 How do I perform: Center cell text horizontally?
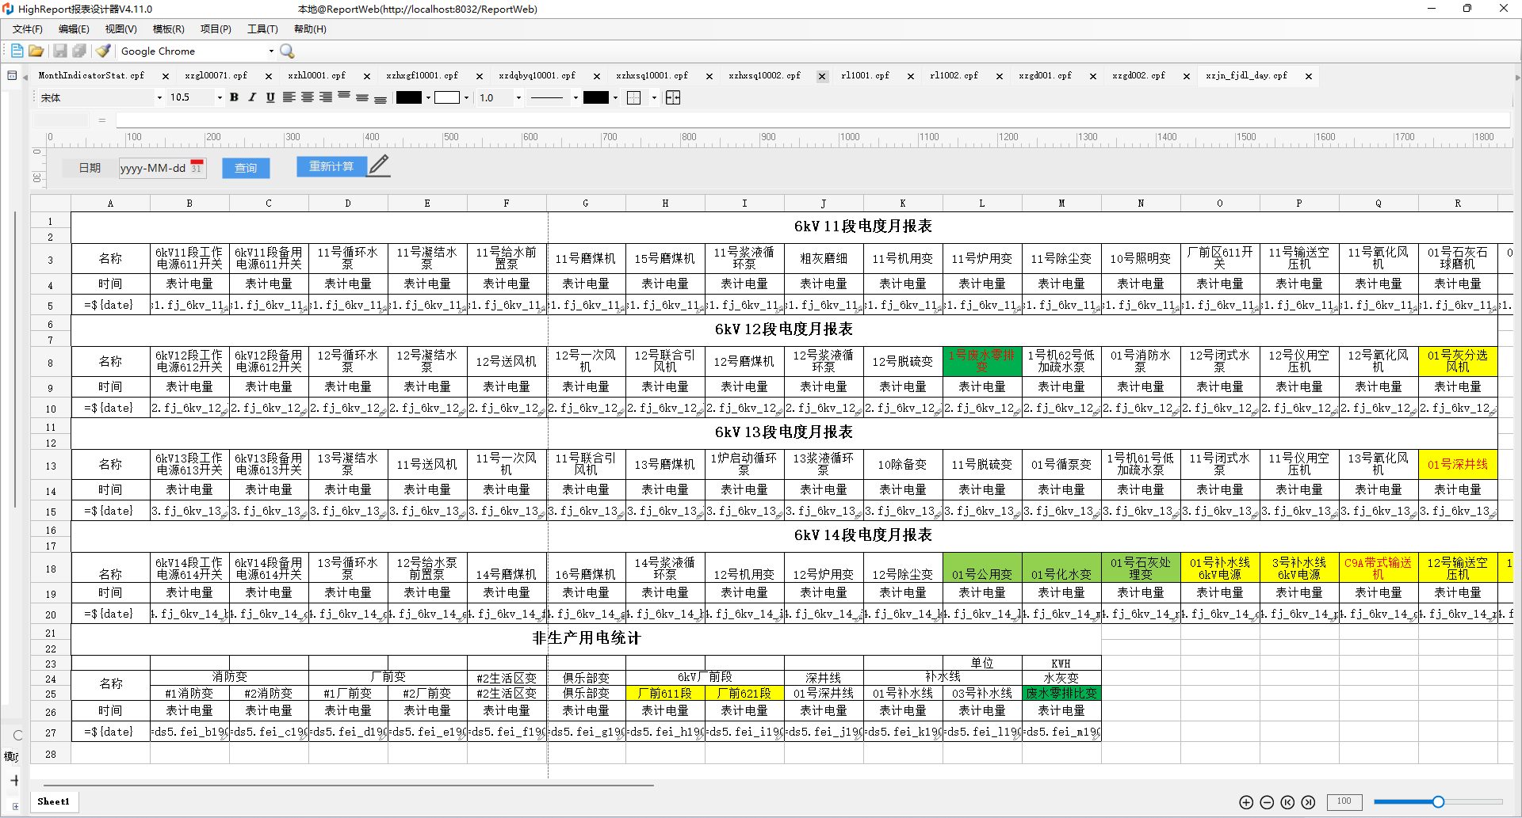[x=307, y=97]
